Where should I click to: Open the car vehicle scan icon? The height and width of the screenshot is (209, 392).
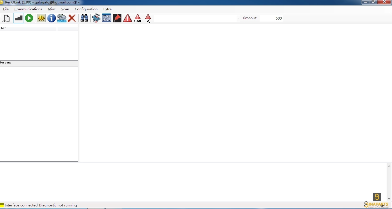[x=62, y=18]
